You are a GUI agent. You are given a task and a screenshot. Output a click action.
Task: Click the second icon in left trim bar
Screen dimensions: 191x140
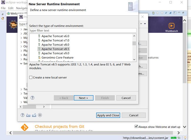(3, 18)
